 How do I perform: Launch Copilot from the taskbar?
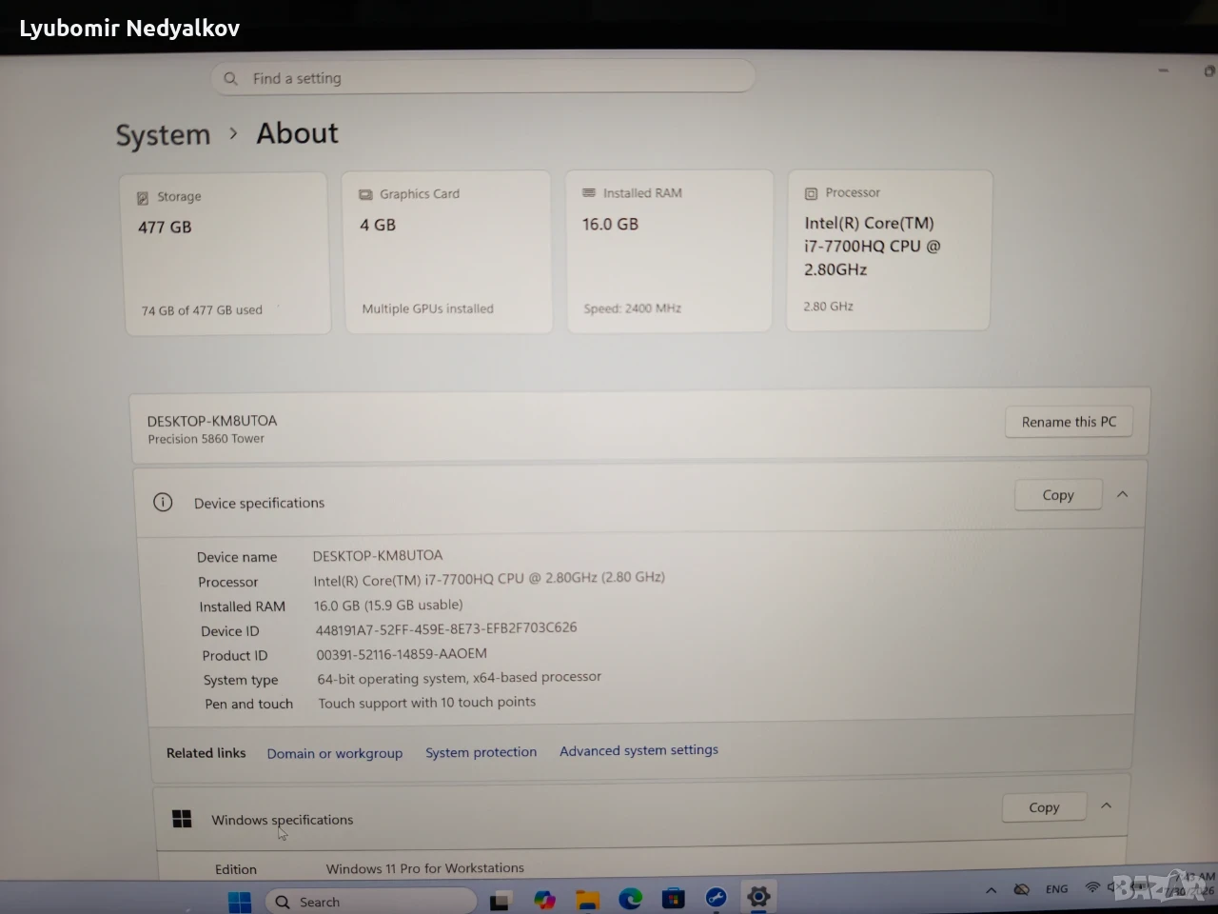(x=544, y=899)
